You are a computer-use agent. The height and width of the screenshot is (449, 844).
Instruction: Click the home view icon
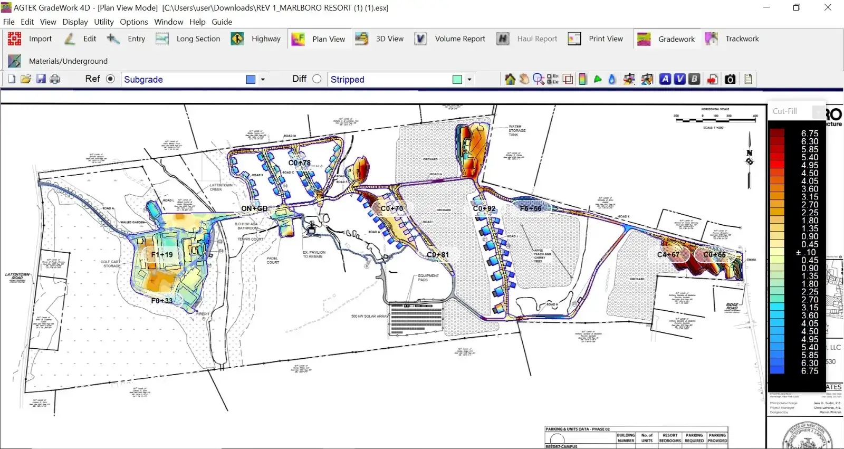coord(510,79)
